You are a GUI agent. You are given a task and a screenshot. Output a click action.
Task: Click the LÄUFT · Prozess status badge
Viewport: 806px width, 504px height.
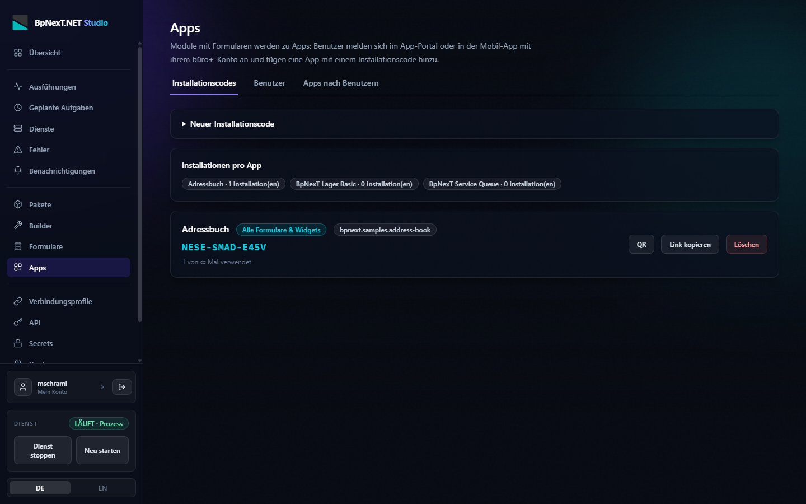pyautogui.click(x=99, y=424)
